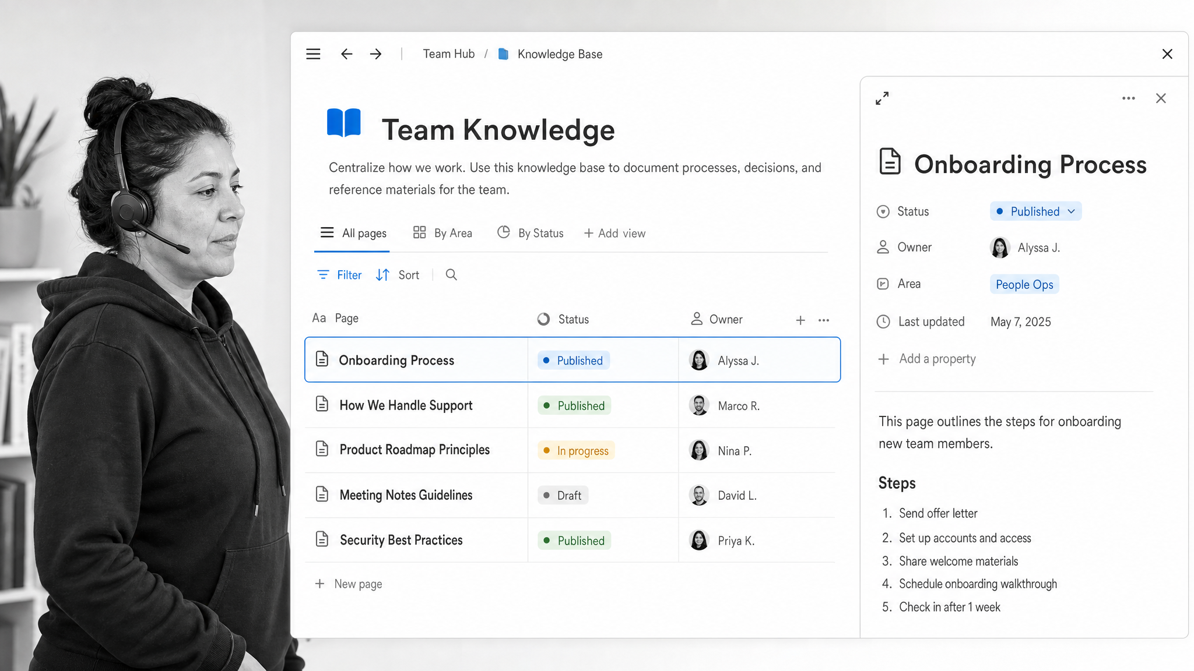Click David L. avatar in the table
This screenshot has width=1194, height=671.
click(699, 495)
